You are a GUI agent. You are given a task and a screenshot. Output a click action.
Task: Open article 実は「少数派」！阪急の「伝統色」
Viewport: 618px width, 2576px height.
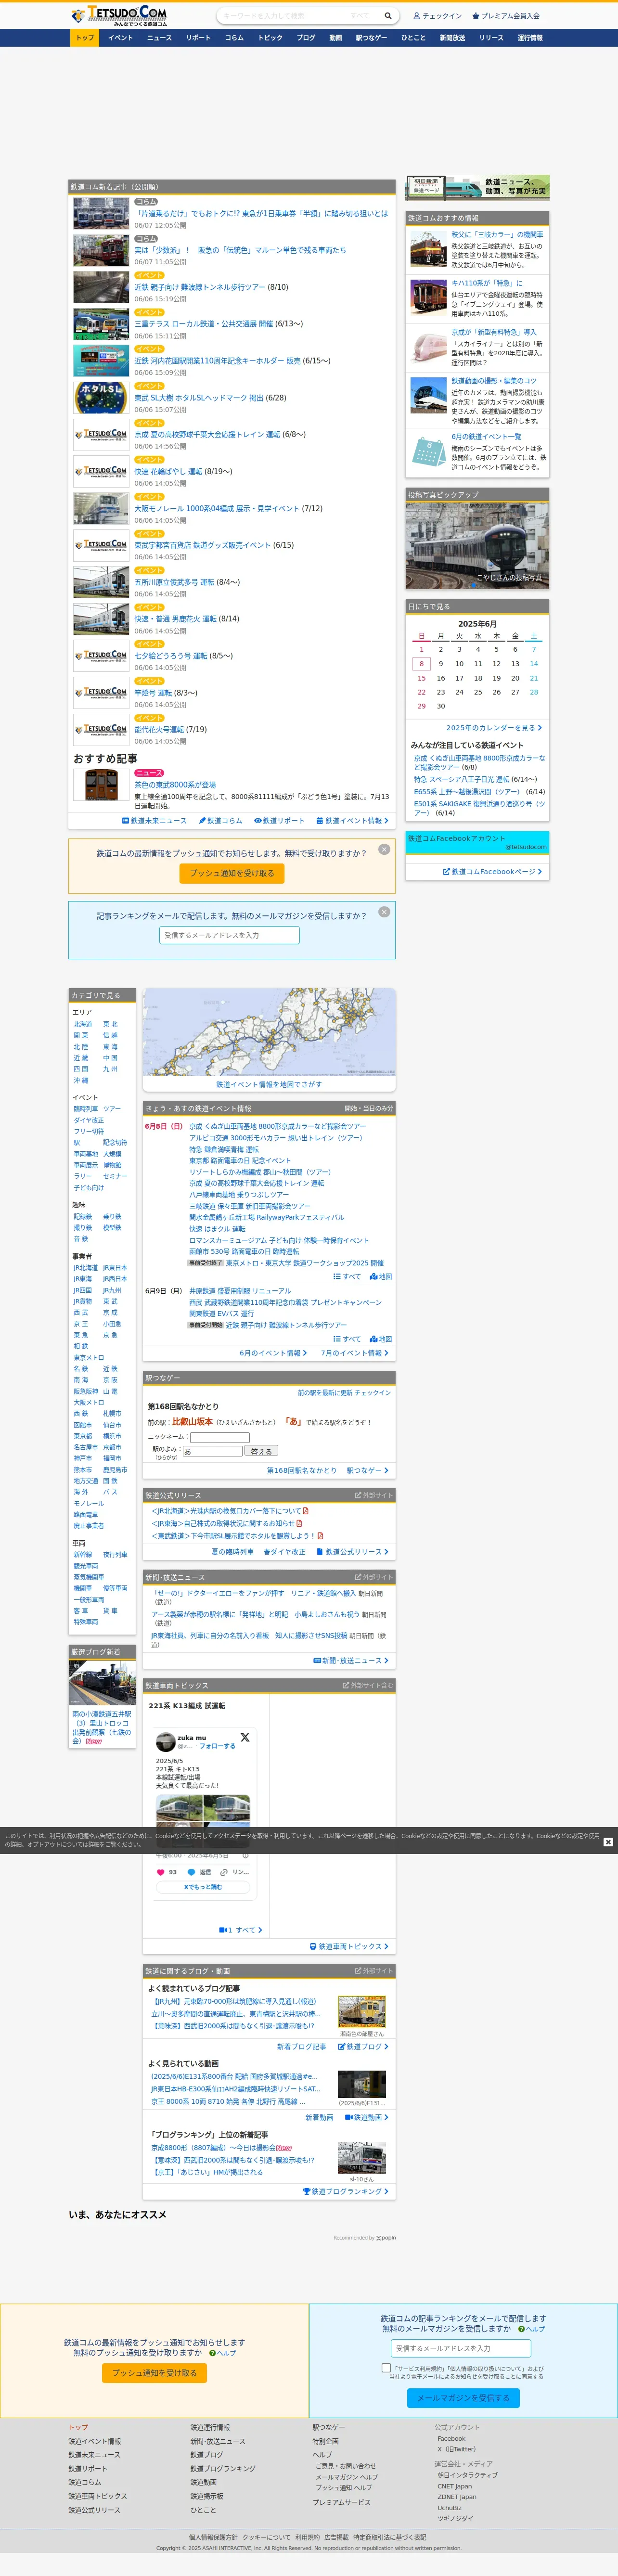tap(240, 250)
